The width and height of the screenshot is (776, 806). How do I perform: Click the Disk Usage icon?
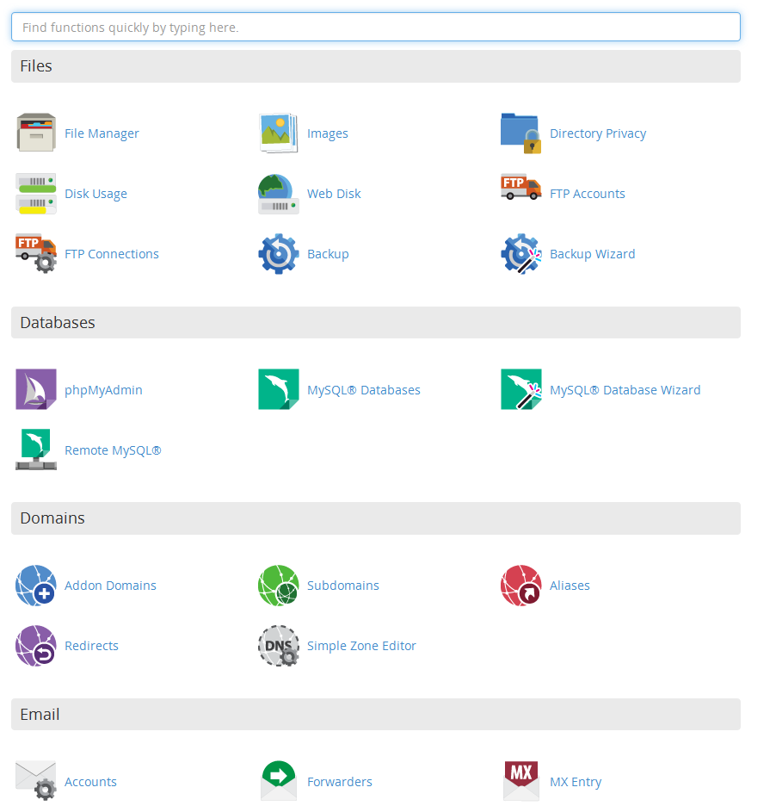pyautogui.click(x=36, y=194)
